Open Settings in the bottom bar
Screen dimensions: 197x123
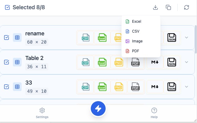click(x=42, y=113)
